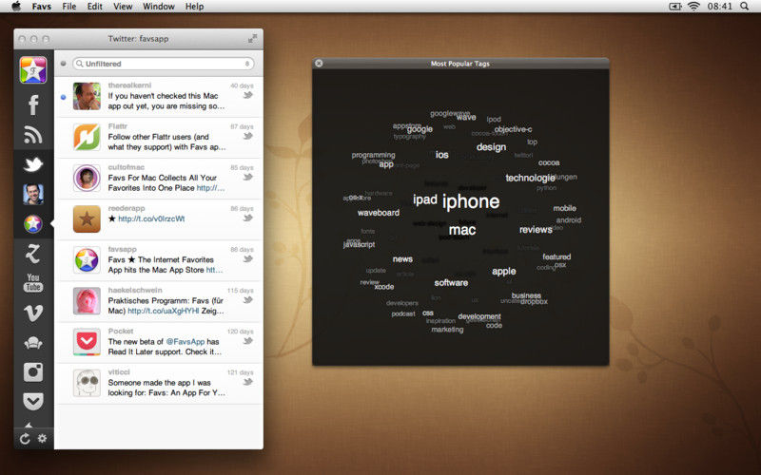761x475 pixels.
Task: Open the http link in cultofmac tweet
Action: 210,187
